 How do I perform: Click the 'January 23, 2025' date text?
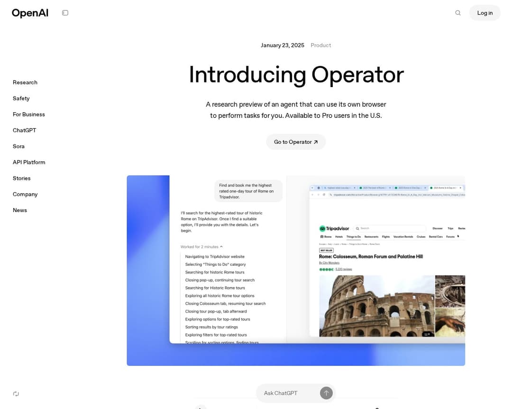tap(283, 45)
